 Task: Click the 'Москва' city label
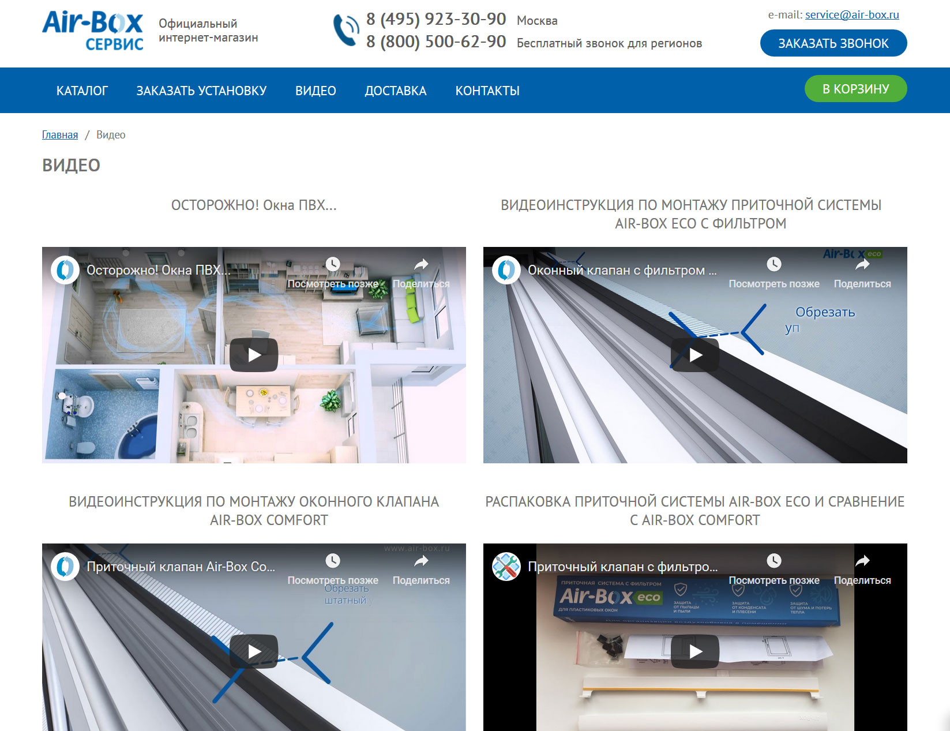[537, 21]
